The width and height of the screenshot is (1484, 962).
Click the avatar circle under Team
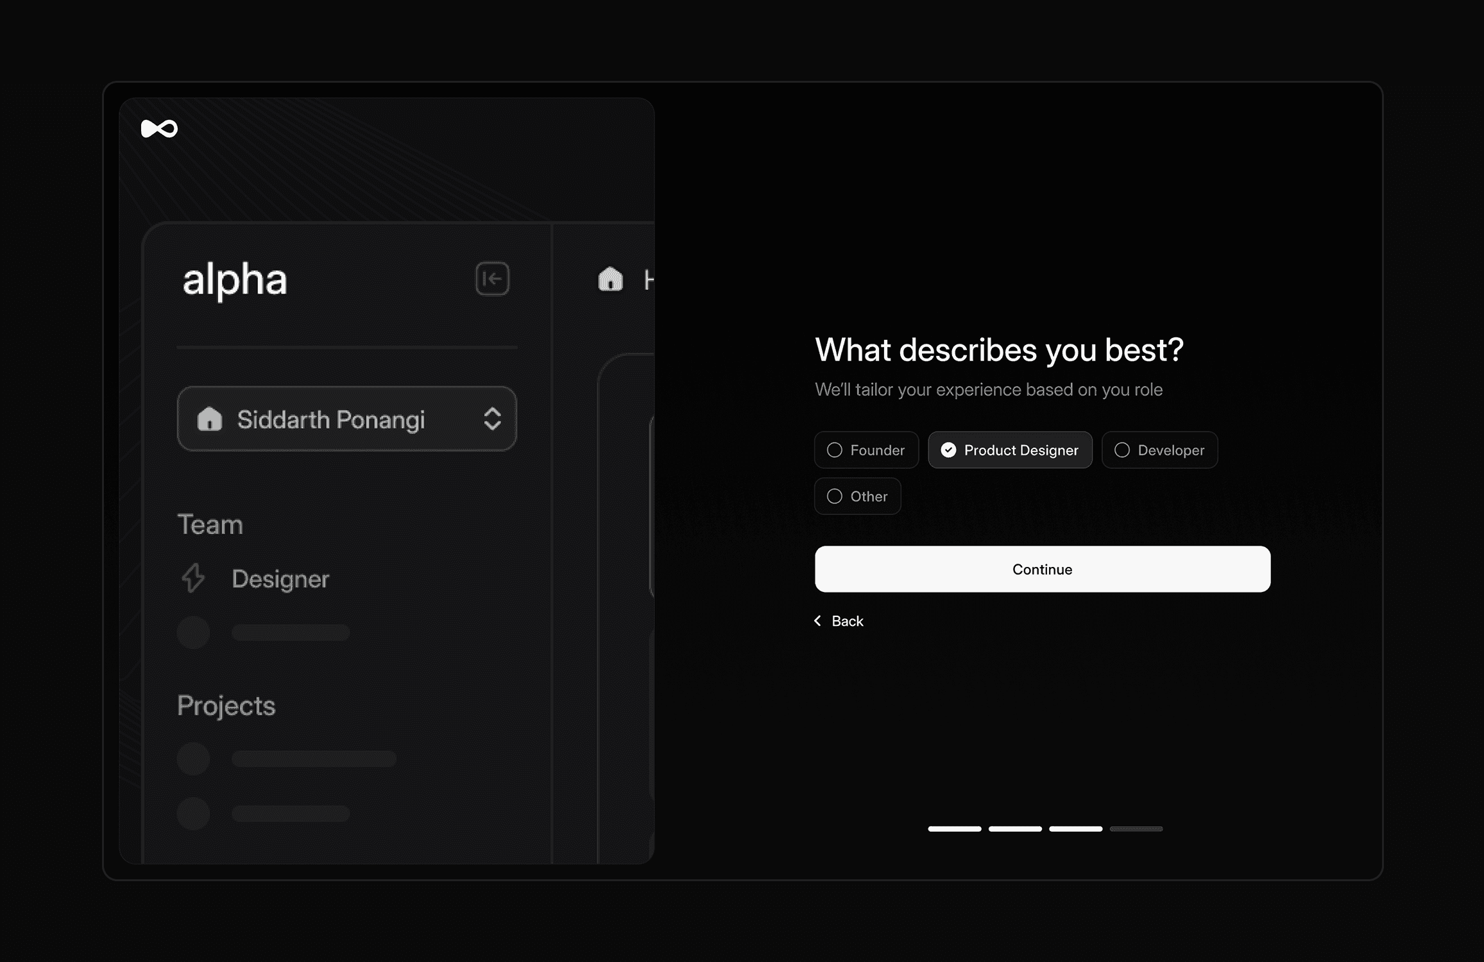tap(193, 632)
